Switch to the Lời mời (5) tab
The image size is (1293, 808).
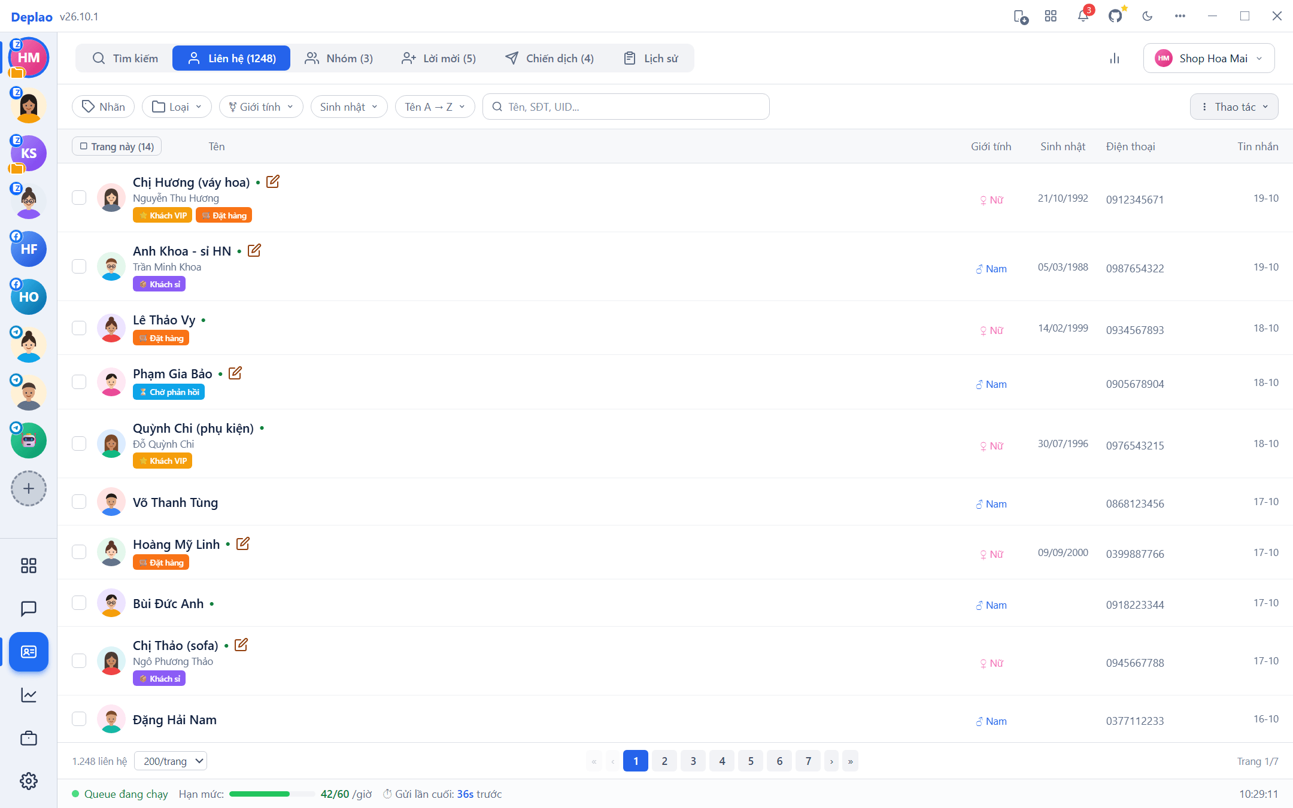coord(439,58)
